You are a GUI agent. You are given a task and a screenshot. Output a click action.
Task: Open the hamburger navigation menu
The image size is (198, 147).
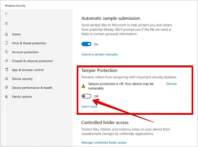pyautogui.click(x=6, y=23)
